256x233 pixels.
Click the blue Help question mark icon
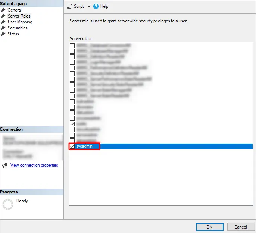(96, 6)
